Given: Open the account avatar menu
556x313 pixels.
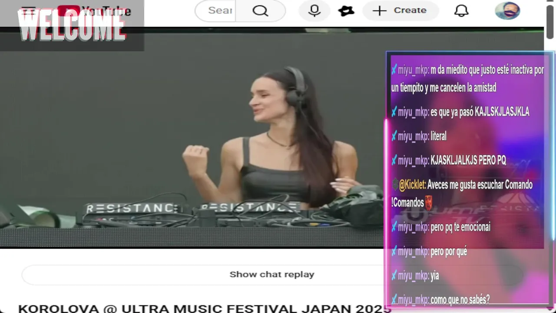Looking at the screenshot, I should (507, 10).
